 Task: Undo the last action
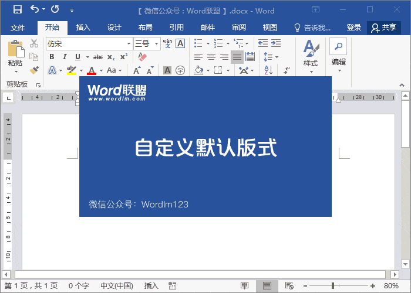(x=34, y=9)
